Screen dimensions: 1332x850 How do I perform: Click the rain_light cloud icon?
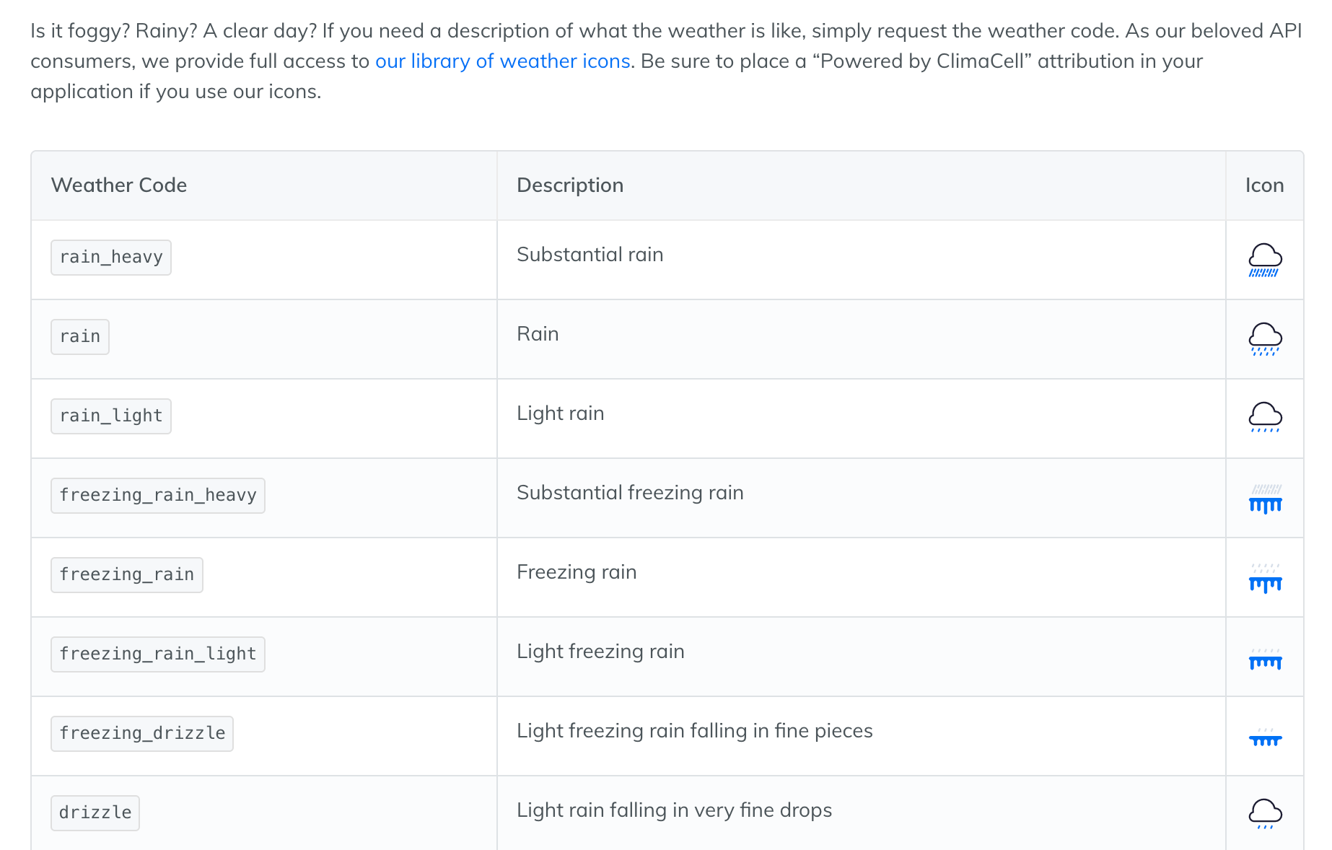1265,417
